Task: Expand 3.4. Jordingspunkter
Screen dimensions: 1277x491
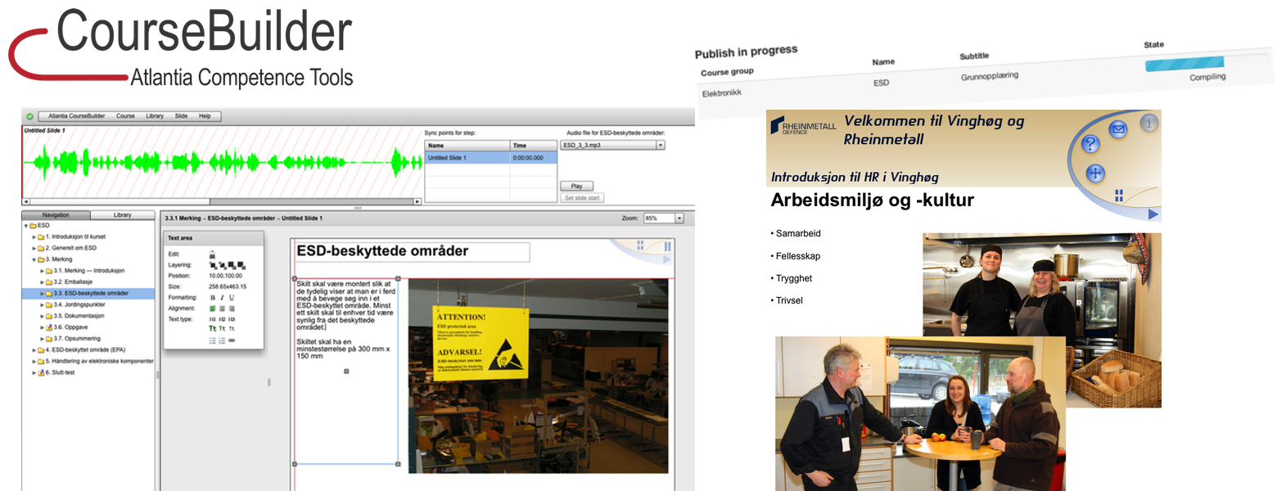Action: [x=43, y=304]
